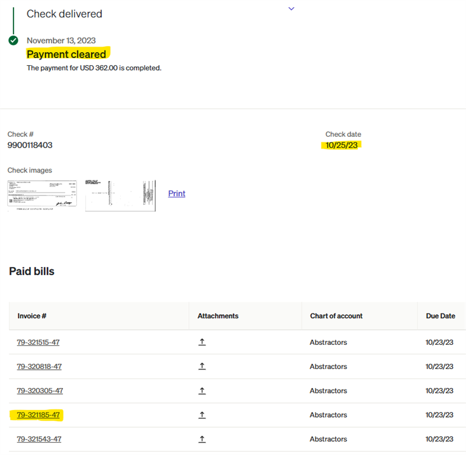The image size is (466, 455).
Task: Open the front check image thumbnail
Action: 42,194
